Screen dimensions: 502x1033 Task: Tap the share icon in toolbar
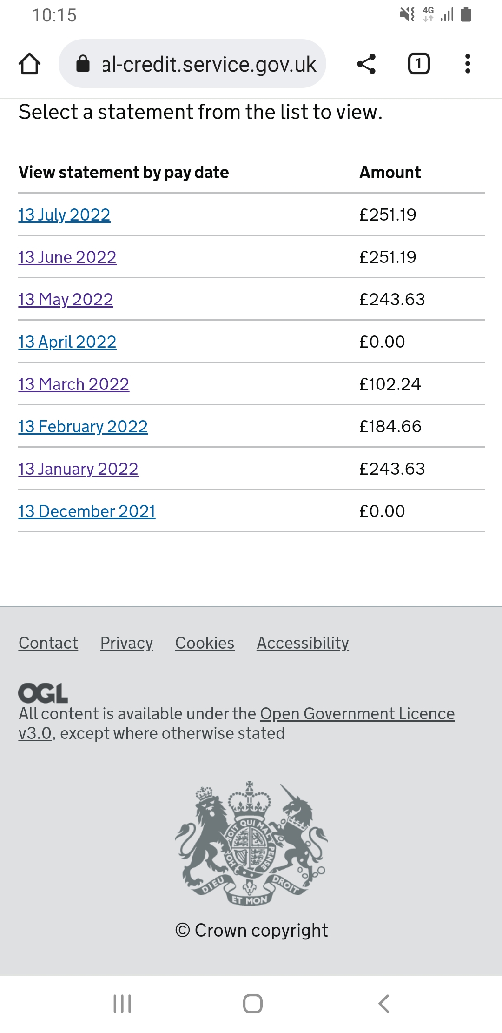pos(366,64)
